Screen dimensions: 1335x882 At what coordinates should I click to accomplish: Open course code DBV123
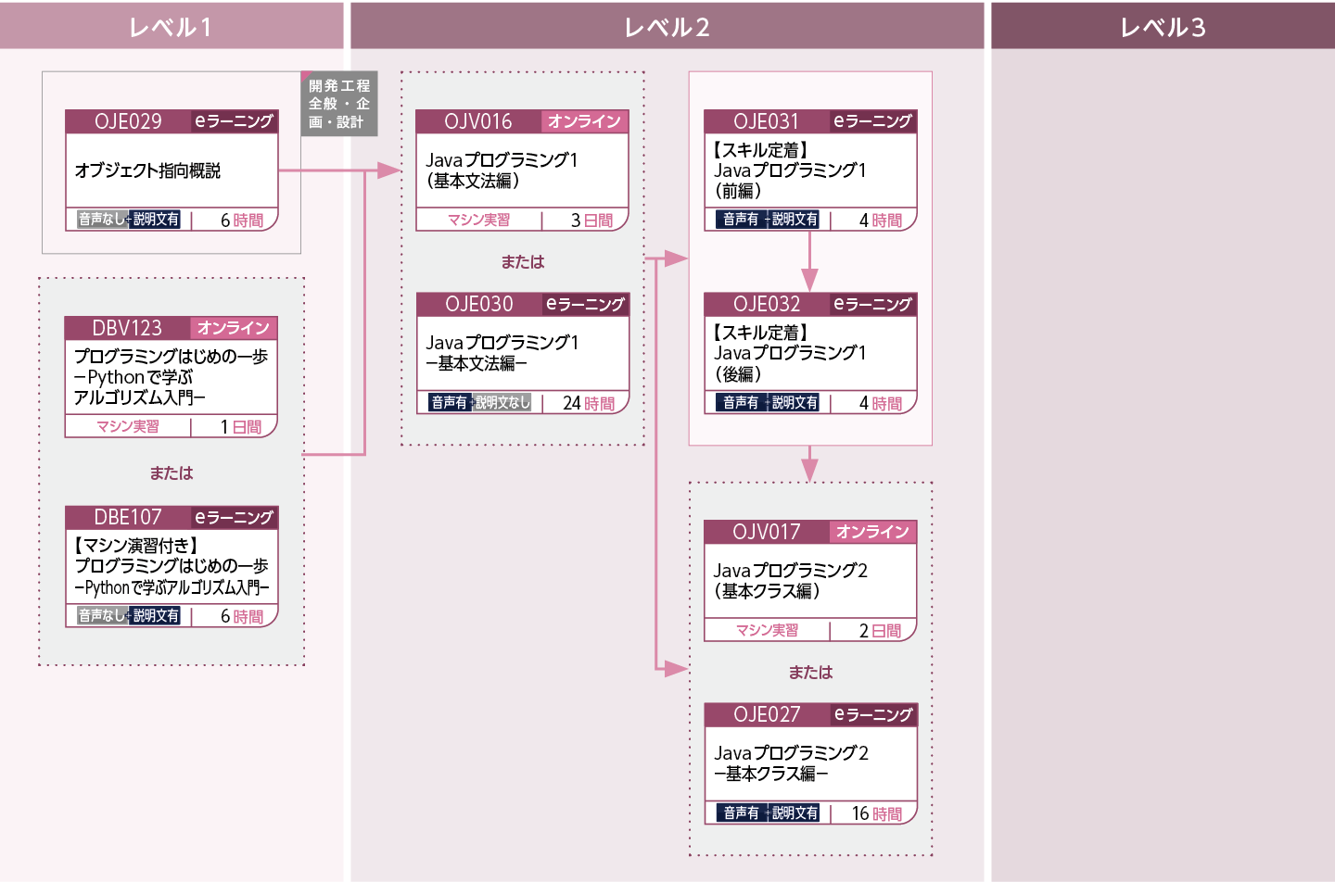coord(127,328)
